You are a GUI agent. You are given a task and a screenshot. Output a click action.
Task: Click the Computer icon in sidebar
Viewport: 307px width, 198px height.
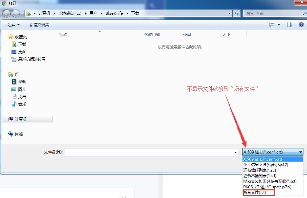(11, 119)
